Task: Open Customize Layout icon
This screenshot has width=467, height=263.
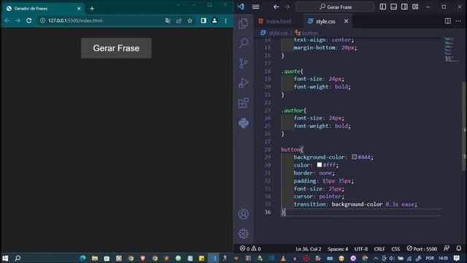Action: click(x=415, y=7)
